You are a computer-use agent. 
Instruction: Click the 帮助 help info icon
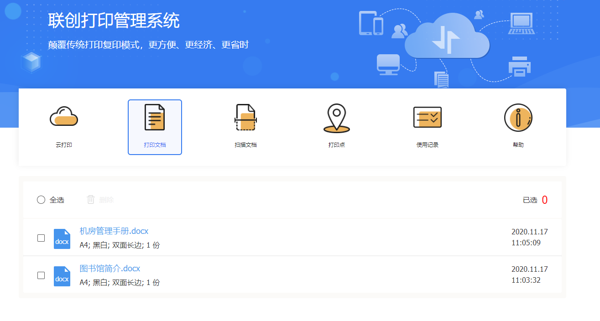518,118
